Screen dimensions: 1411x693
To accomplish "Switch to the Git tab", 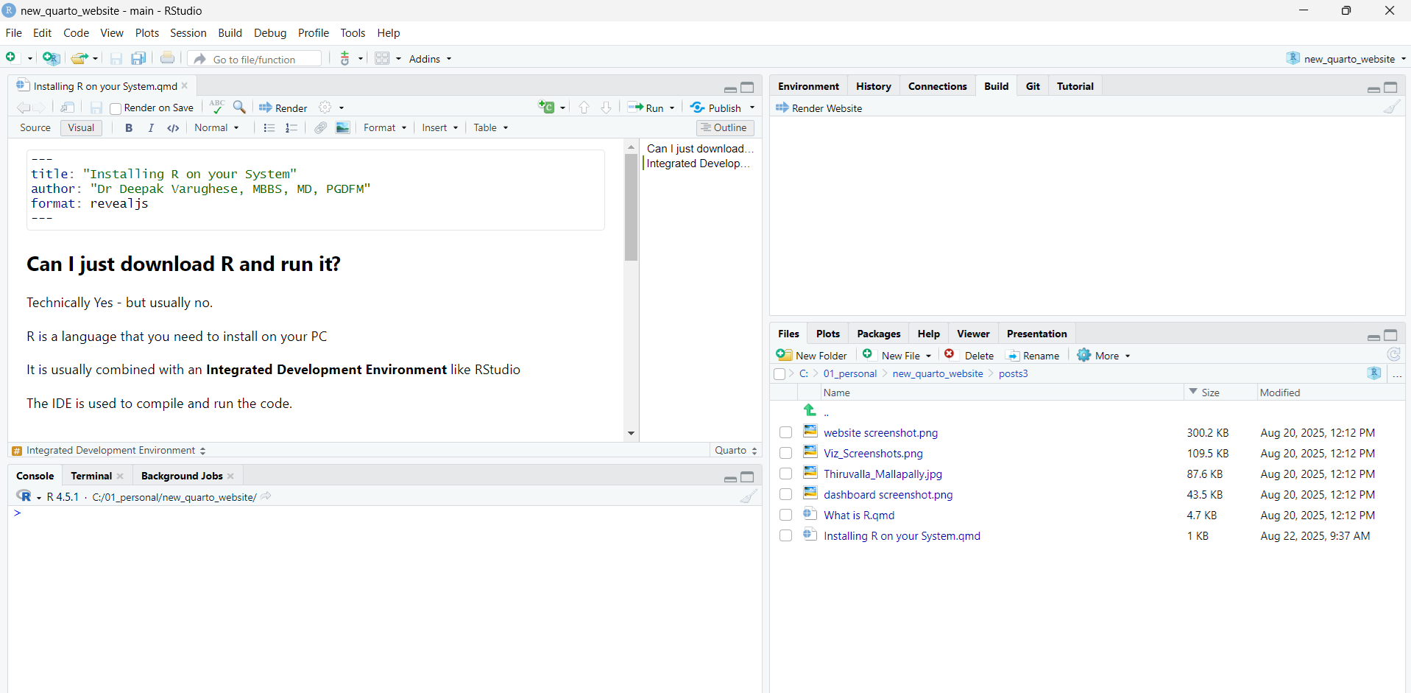I will (x=1033, y=86).
